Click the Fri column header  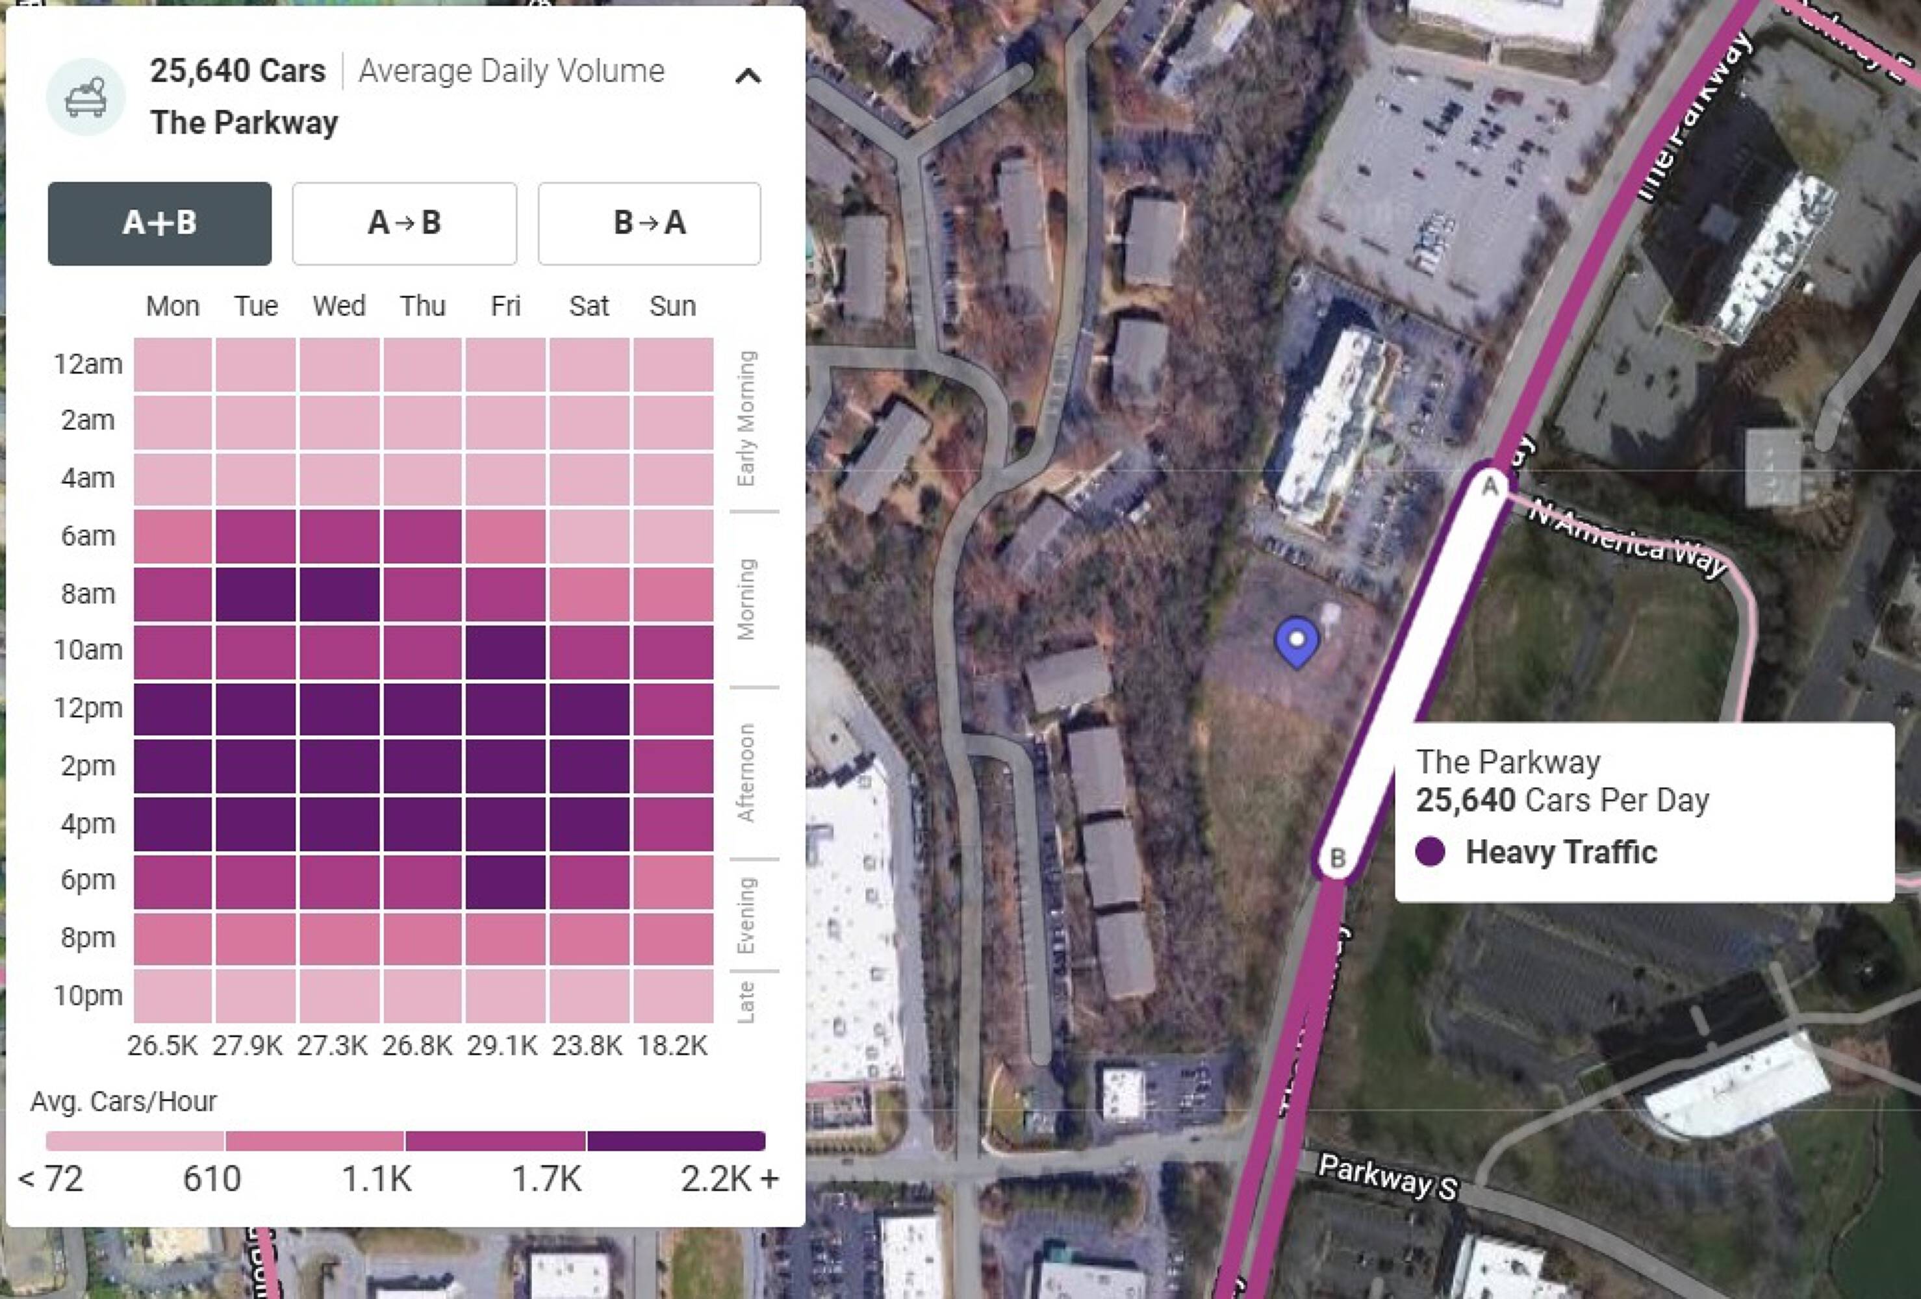tap(505, 307)
